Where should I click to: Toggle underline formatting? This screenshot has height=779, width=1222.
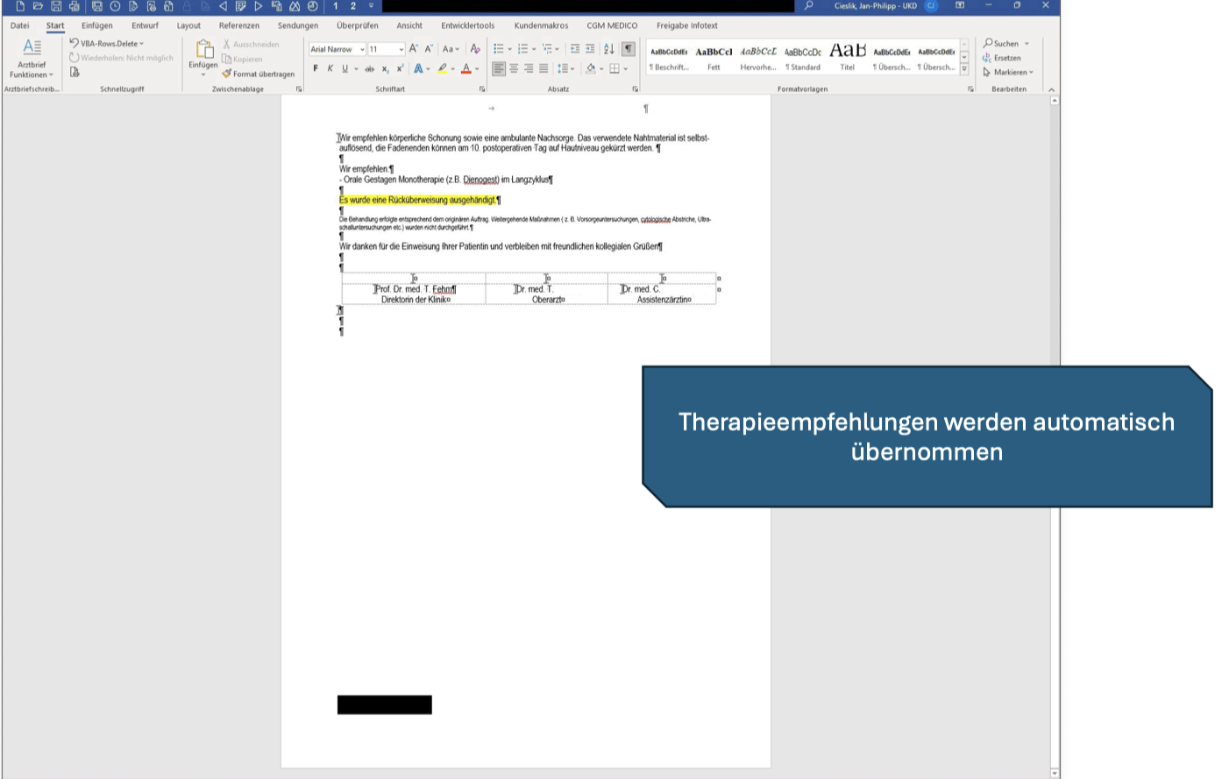click(345, 67)
